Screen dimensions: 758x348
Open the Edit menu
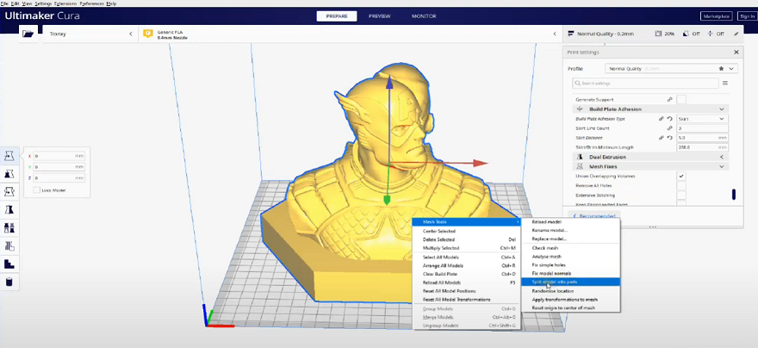[x=15, y=3]
